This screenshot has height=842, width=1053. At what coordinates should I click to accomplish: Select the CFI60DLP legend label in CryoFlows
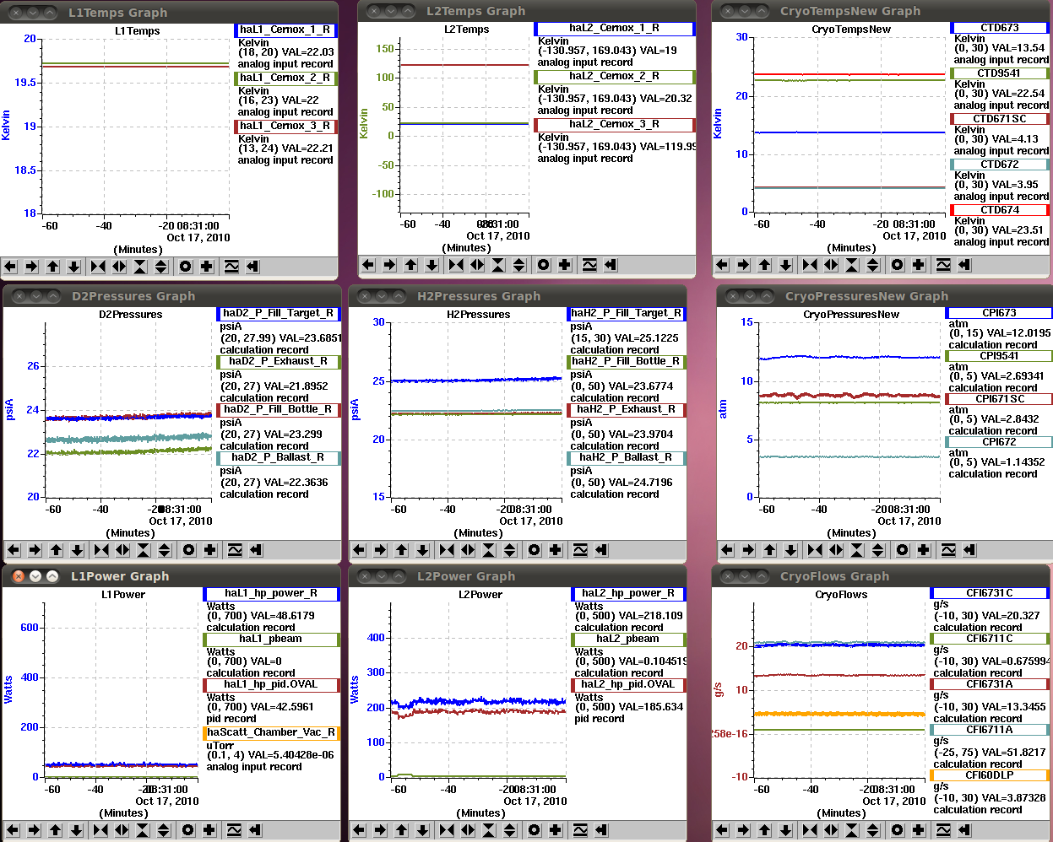990,775
